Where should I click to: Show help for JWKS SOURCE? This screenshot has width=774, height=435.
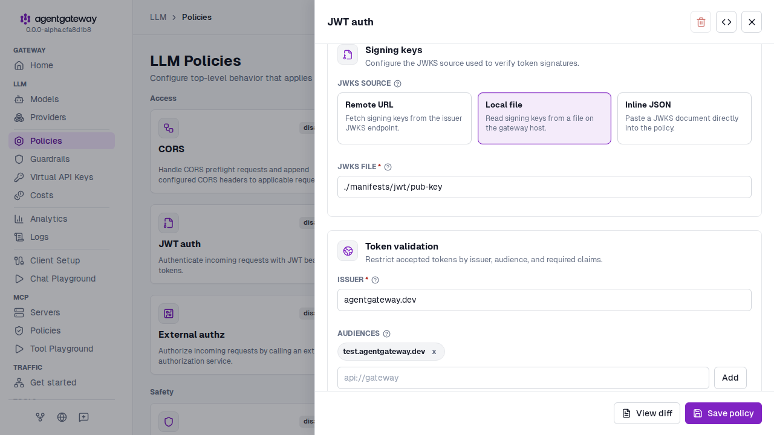pyautogui.click(x=397, y=83)
